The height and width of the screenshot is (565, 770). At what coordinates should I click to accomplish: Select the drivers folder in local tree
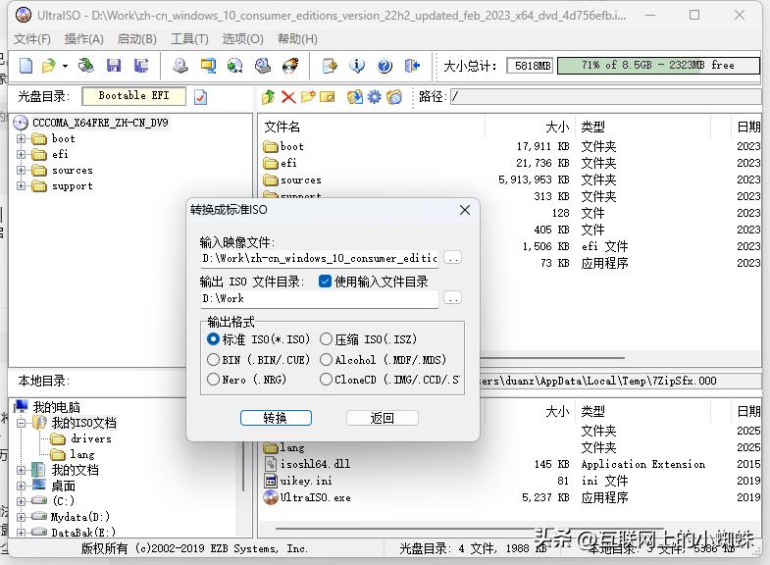(x=91, y=438)
